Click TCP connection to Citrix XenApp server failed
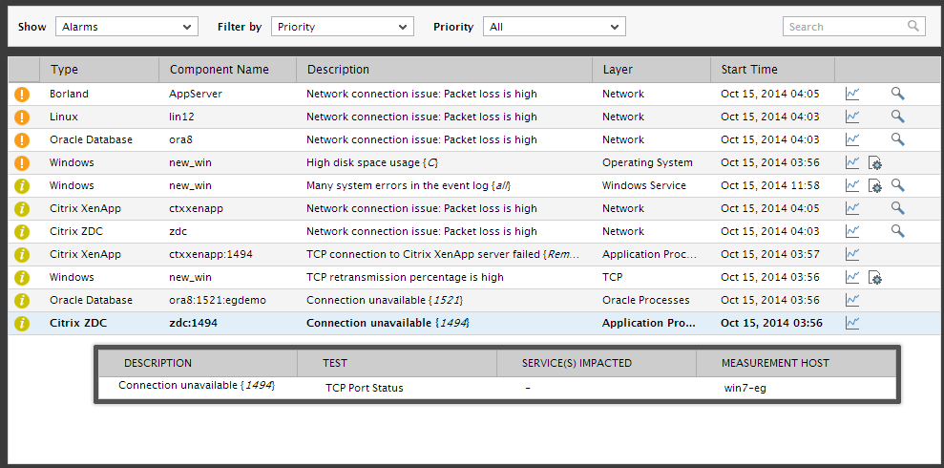944x468 pixels. click(443, 254)
